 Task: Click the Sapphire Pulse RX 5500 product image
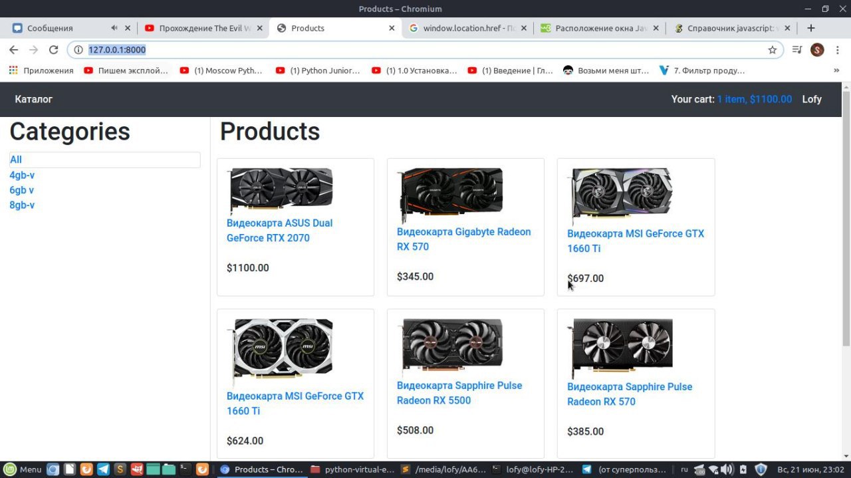[450, 348]
